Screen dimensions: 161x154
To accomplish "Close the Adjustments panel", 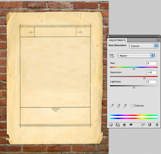I will point(108,36).
